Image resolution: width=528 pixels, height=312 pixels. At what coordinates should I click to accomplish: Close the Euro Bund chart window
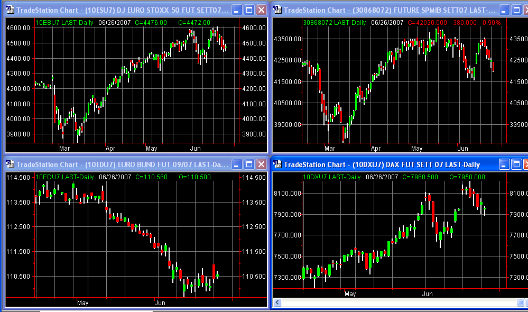click(x=261, y=164)
